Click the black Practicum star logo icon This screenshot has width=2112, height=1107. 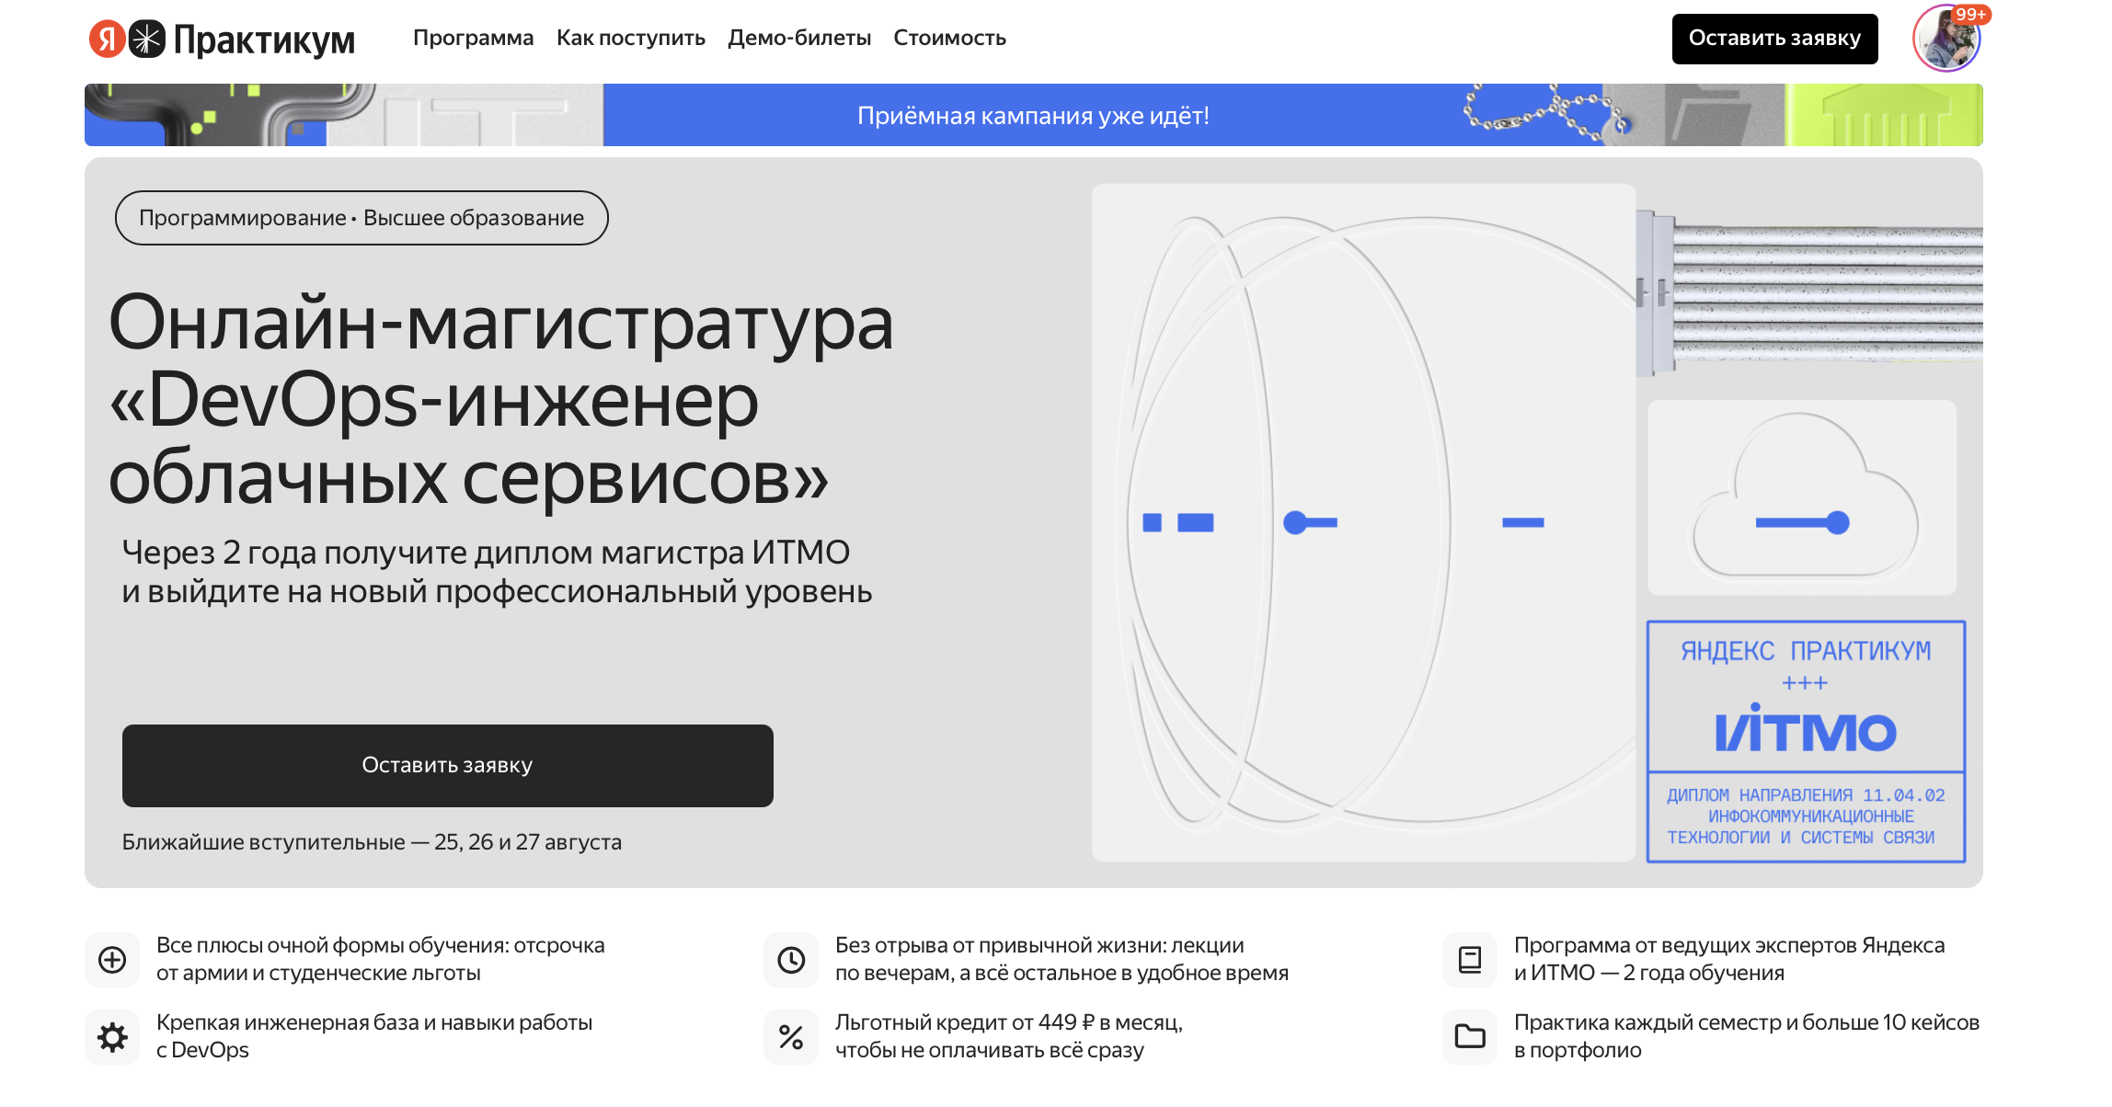pyautogui.click(x=147, y=39)
